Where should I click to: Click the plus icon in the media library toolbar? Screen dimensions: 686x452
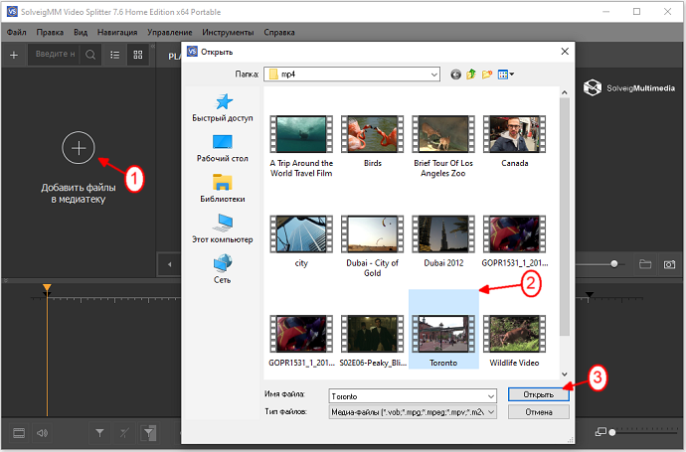tap(14, 55)
